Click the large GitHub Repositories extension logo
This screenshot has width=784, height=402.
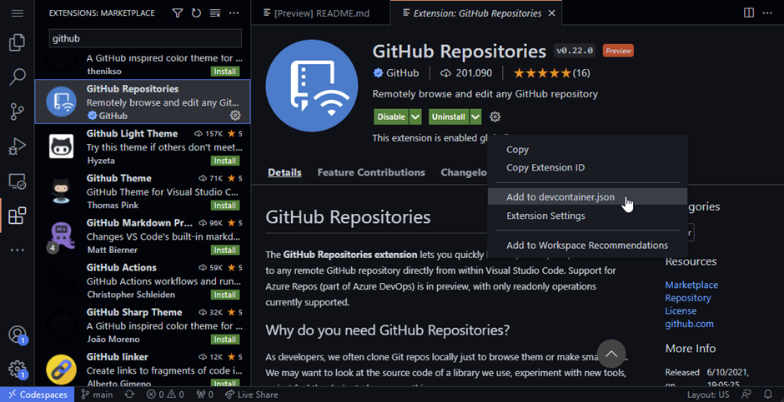[x=311, y=85]
